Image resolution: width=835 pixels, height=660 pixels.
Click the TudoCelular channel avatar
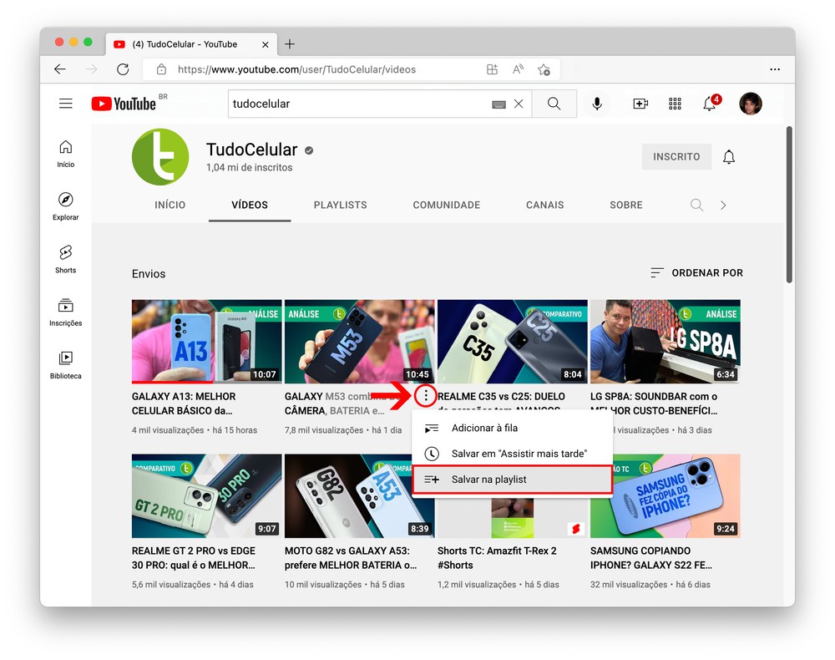[160, 156]
